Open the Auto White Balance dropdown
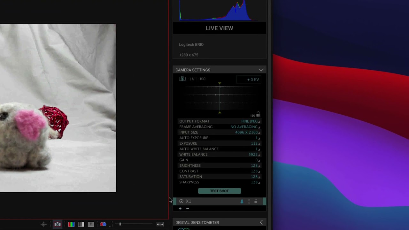Image resolution: width=409 pixels, height=230 pixels. click(x=258, y=149)
